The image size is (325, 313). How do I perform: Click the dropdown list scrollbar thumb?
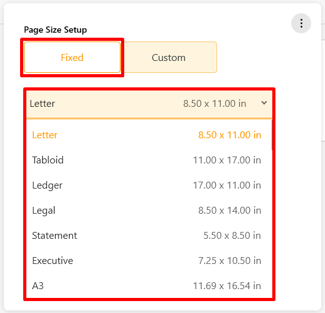pyautogui.click(x=272, y=135)
